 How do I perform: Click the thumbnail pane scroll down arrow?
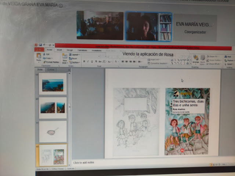click(x=69, y=165)
